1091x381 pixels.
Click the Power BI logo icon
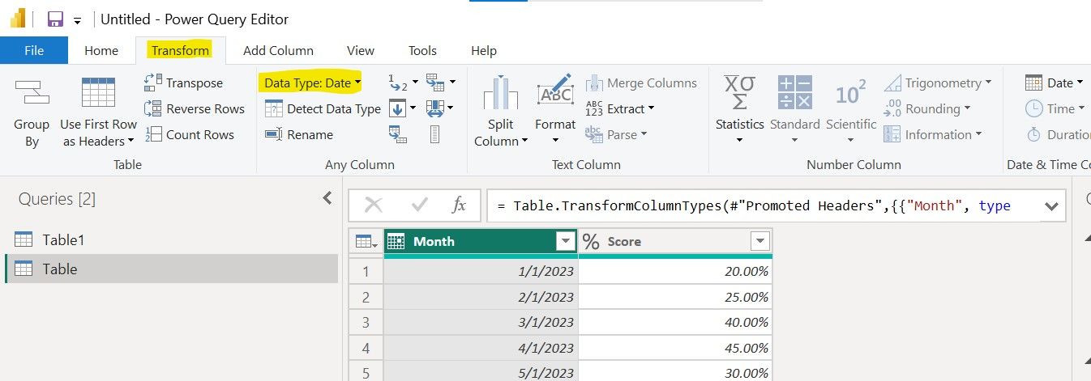(18, 19)
